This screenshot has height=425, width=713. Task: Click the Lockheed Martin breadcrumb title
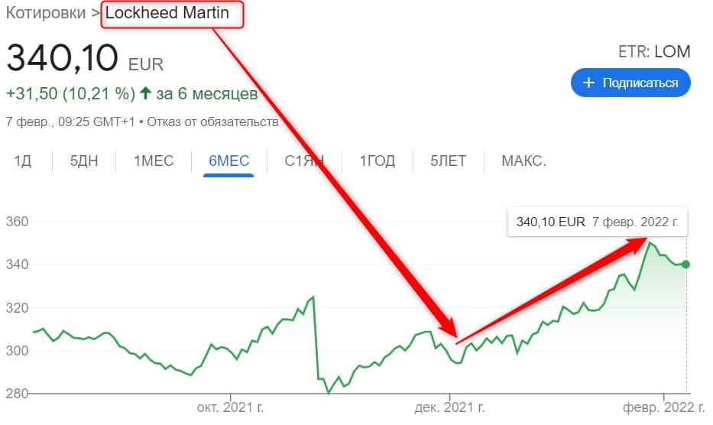[x=172, y=13]
